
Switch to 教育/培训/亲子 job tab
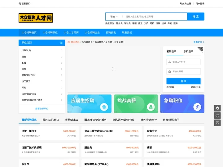[x=171, y=120]
